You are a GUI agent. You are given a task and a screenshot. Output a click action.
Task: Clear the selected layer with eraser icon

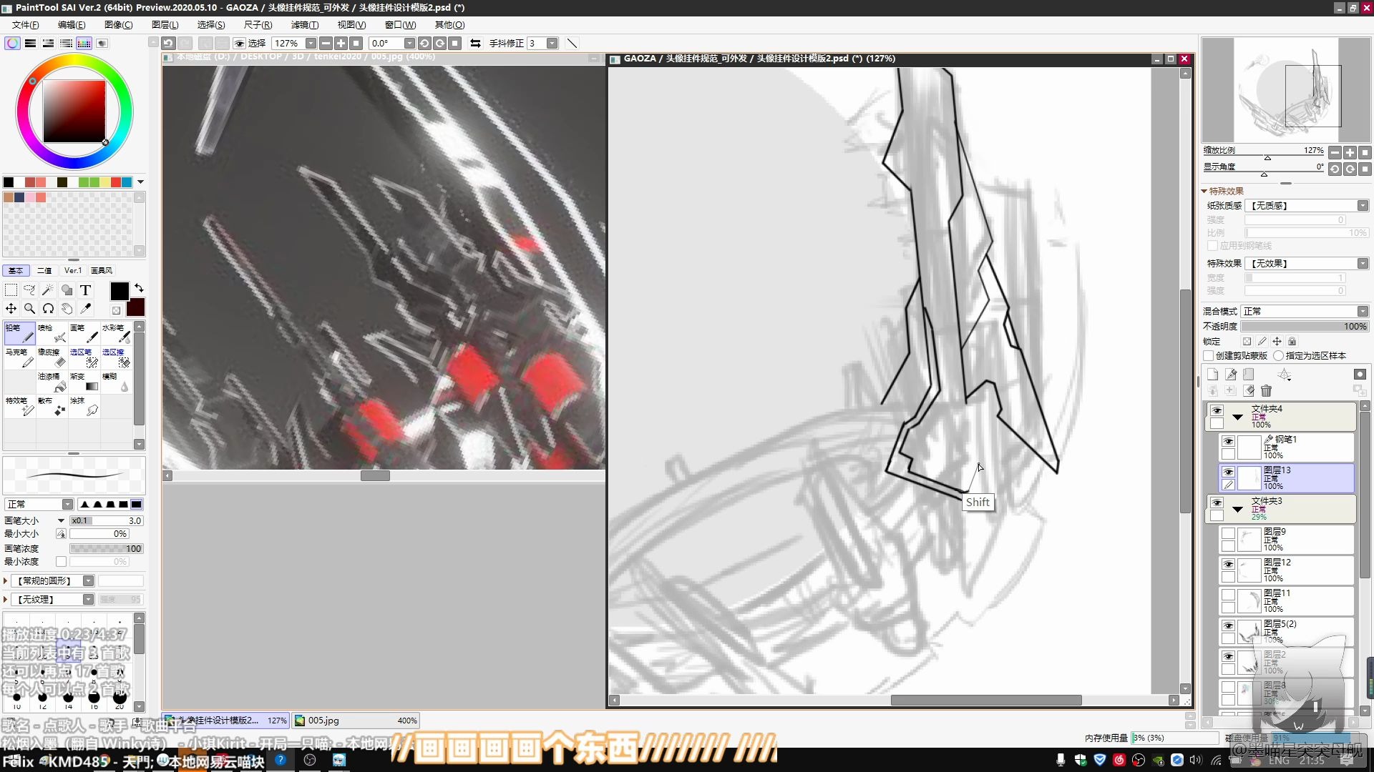point(1249,390)
